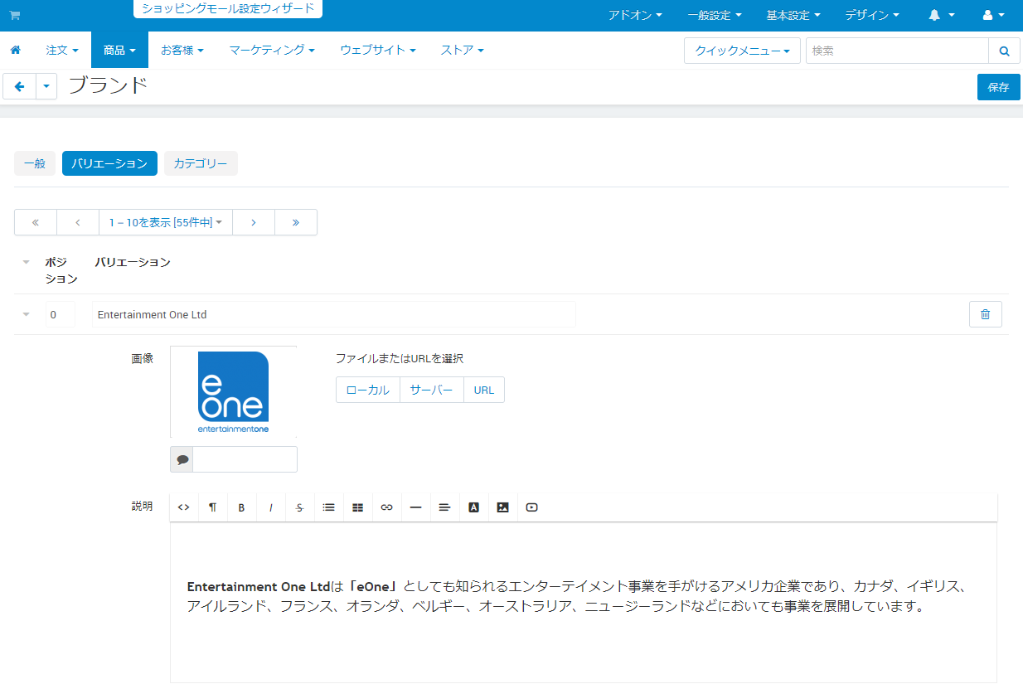Viewport: 1023px width, 684px height.
Task: Switch to the カテゴリー tab
Action: (x=201, y=163)
